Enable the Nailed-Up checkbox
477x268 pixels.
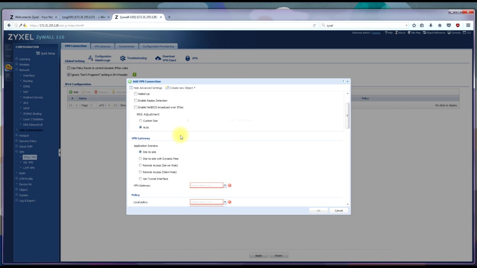pos(136,94)
